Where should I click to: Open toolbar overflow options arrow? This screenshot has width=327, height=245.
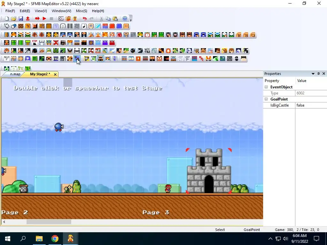coord(131,20)
